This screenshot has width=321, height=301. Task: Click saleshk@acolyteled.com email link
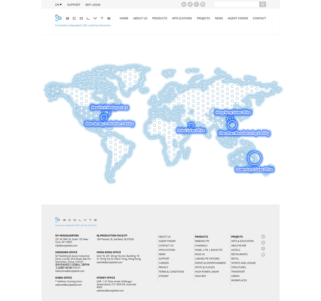(109, 262)
